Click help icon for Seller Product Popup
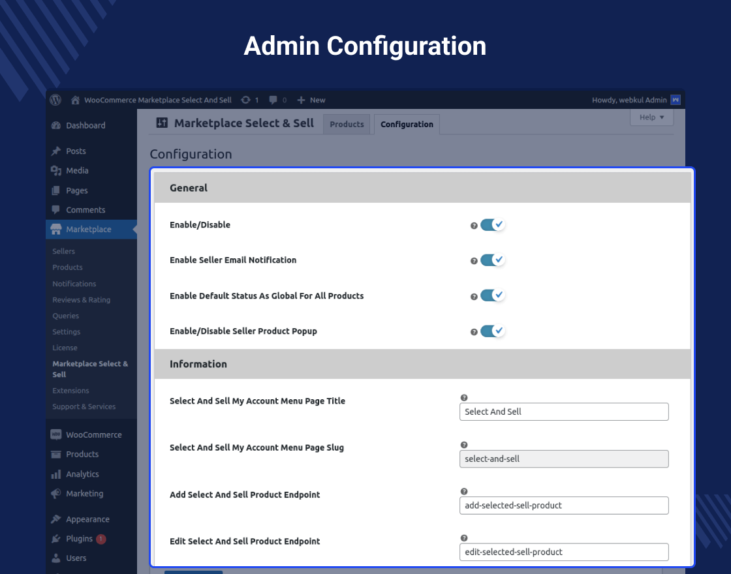This screenshot has width=731, height=574. coord(474,332)
